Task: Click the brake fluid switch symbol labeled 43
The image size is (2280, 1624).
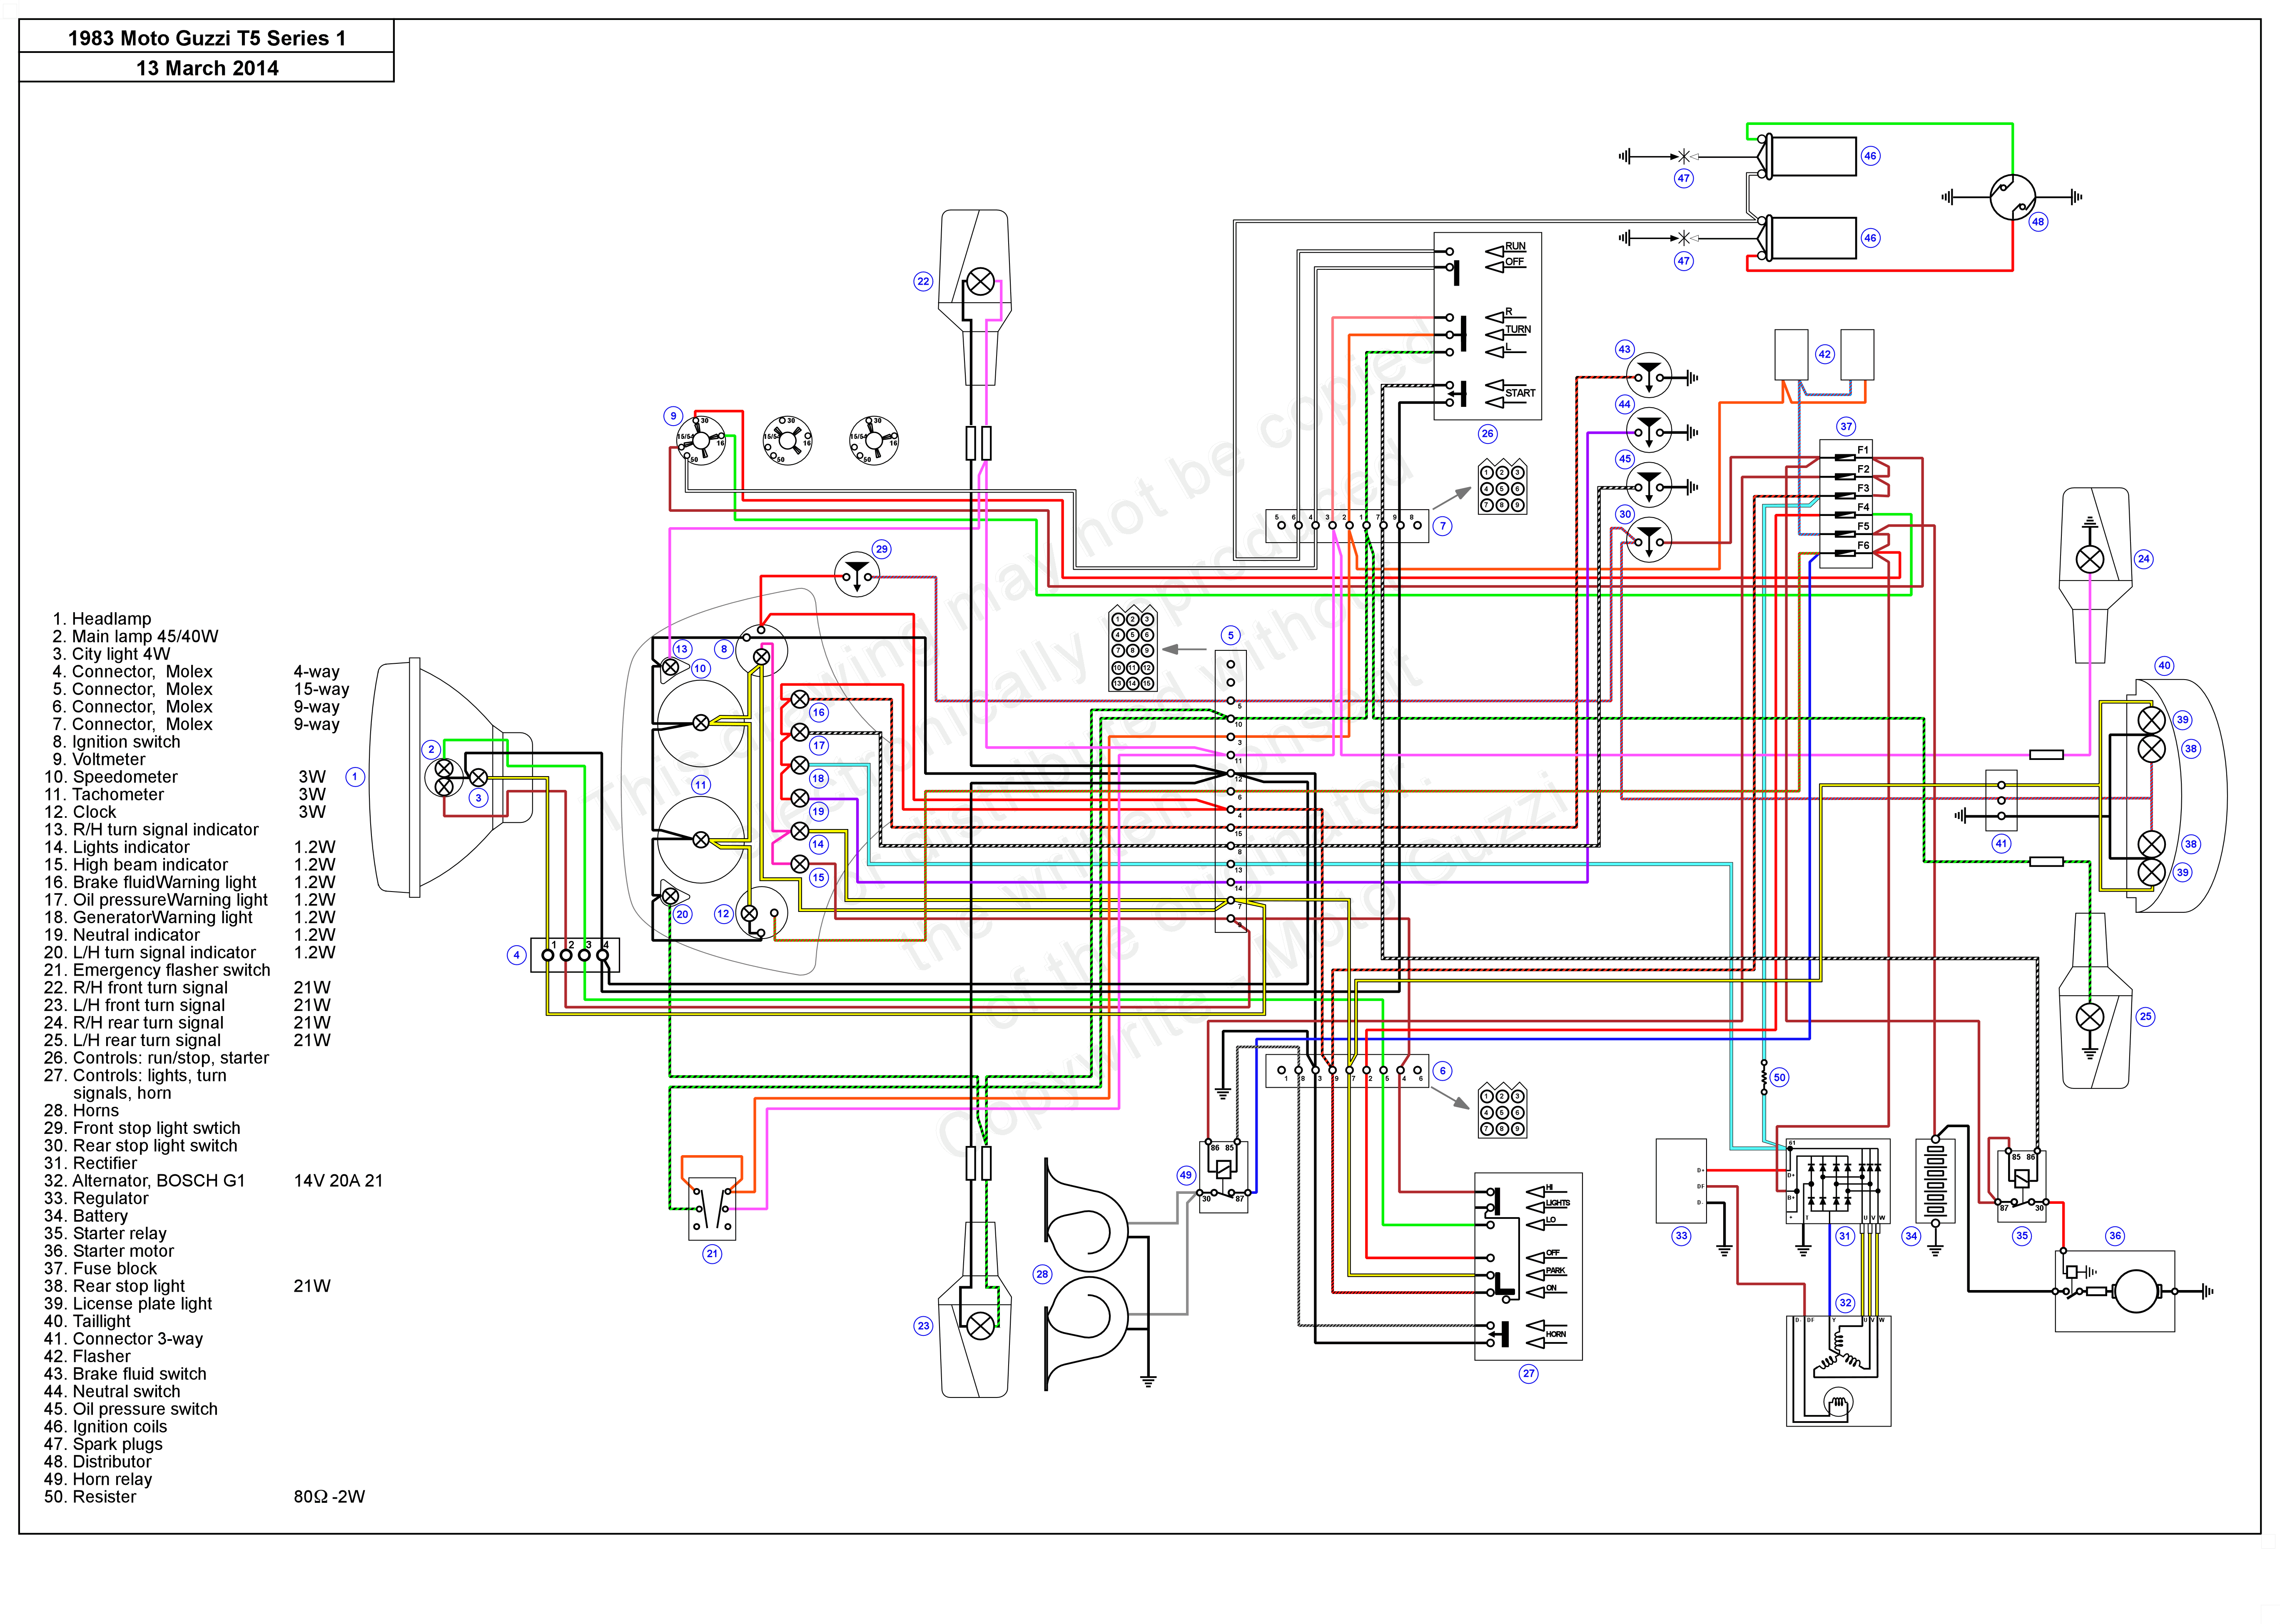Action: (x=1649, y=376)
